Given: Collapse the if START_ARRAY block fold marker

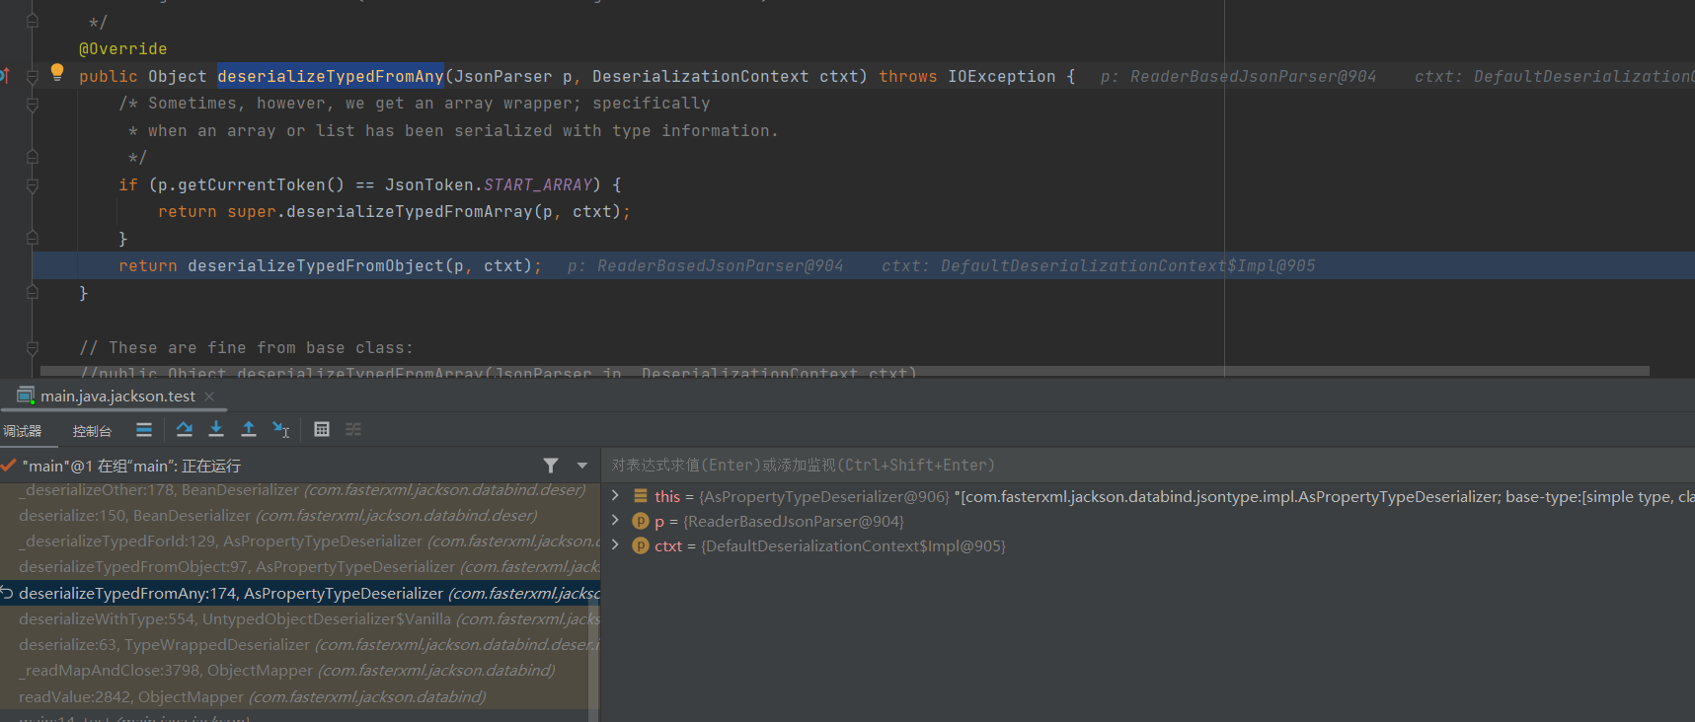Looking at the screenshot, I should [x=32, y=184].
